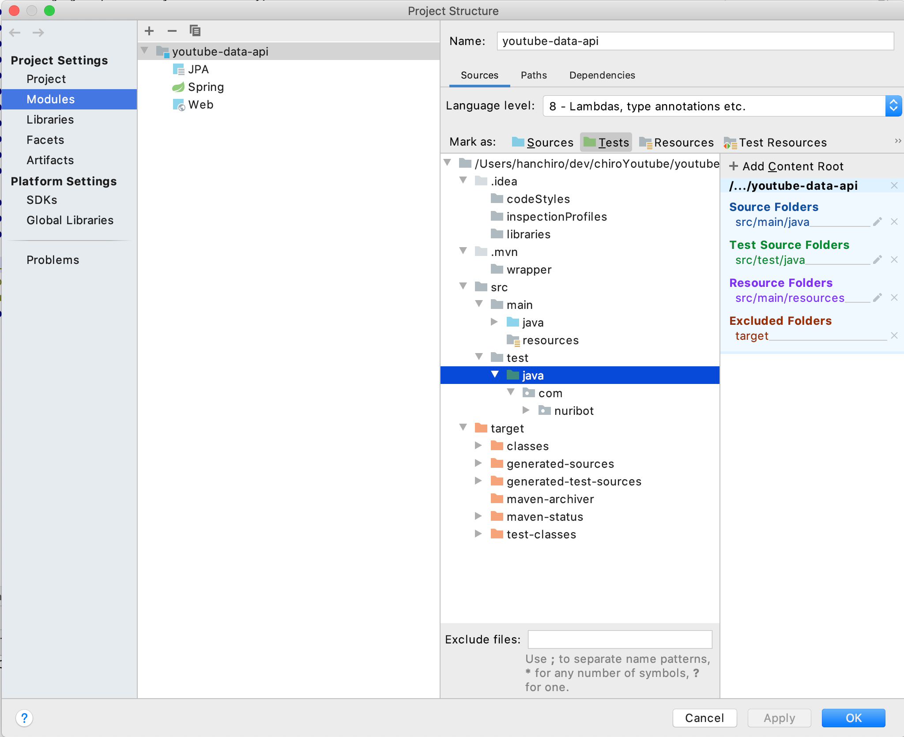Expand the generated-sources folder
The width and height of the screenshot is (904, 737).
click(x=478, y=463)
